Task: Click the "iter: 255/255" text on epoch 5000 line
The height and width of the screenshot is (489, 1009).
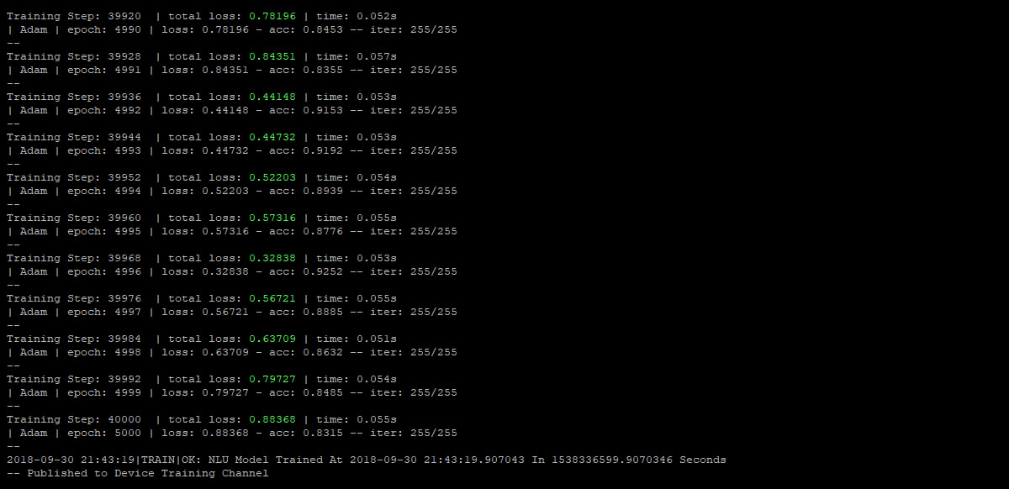Action: click(414, 433)
